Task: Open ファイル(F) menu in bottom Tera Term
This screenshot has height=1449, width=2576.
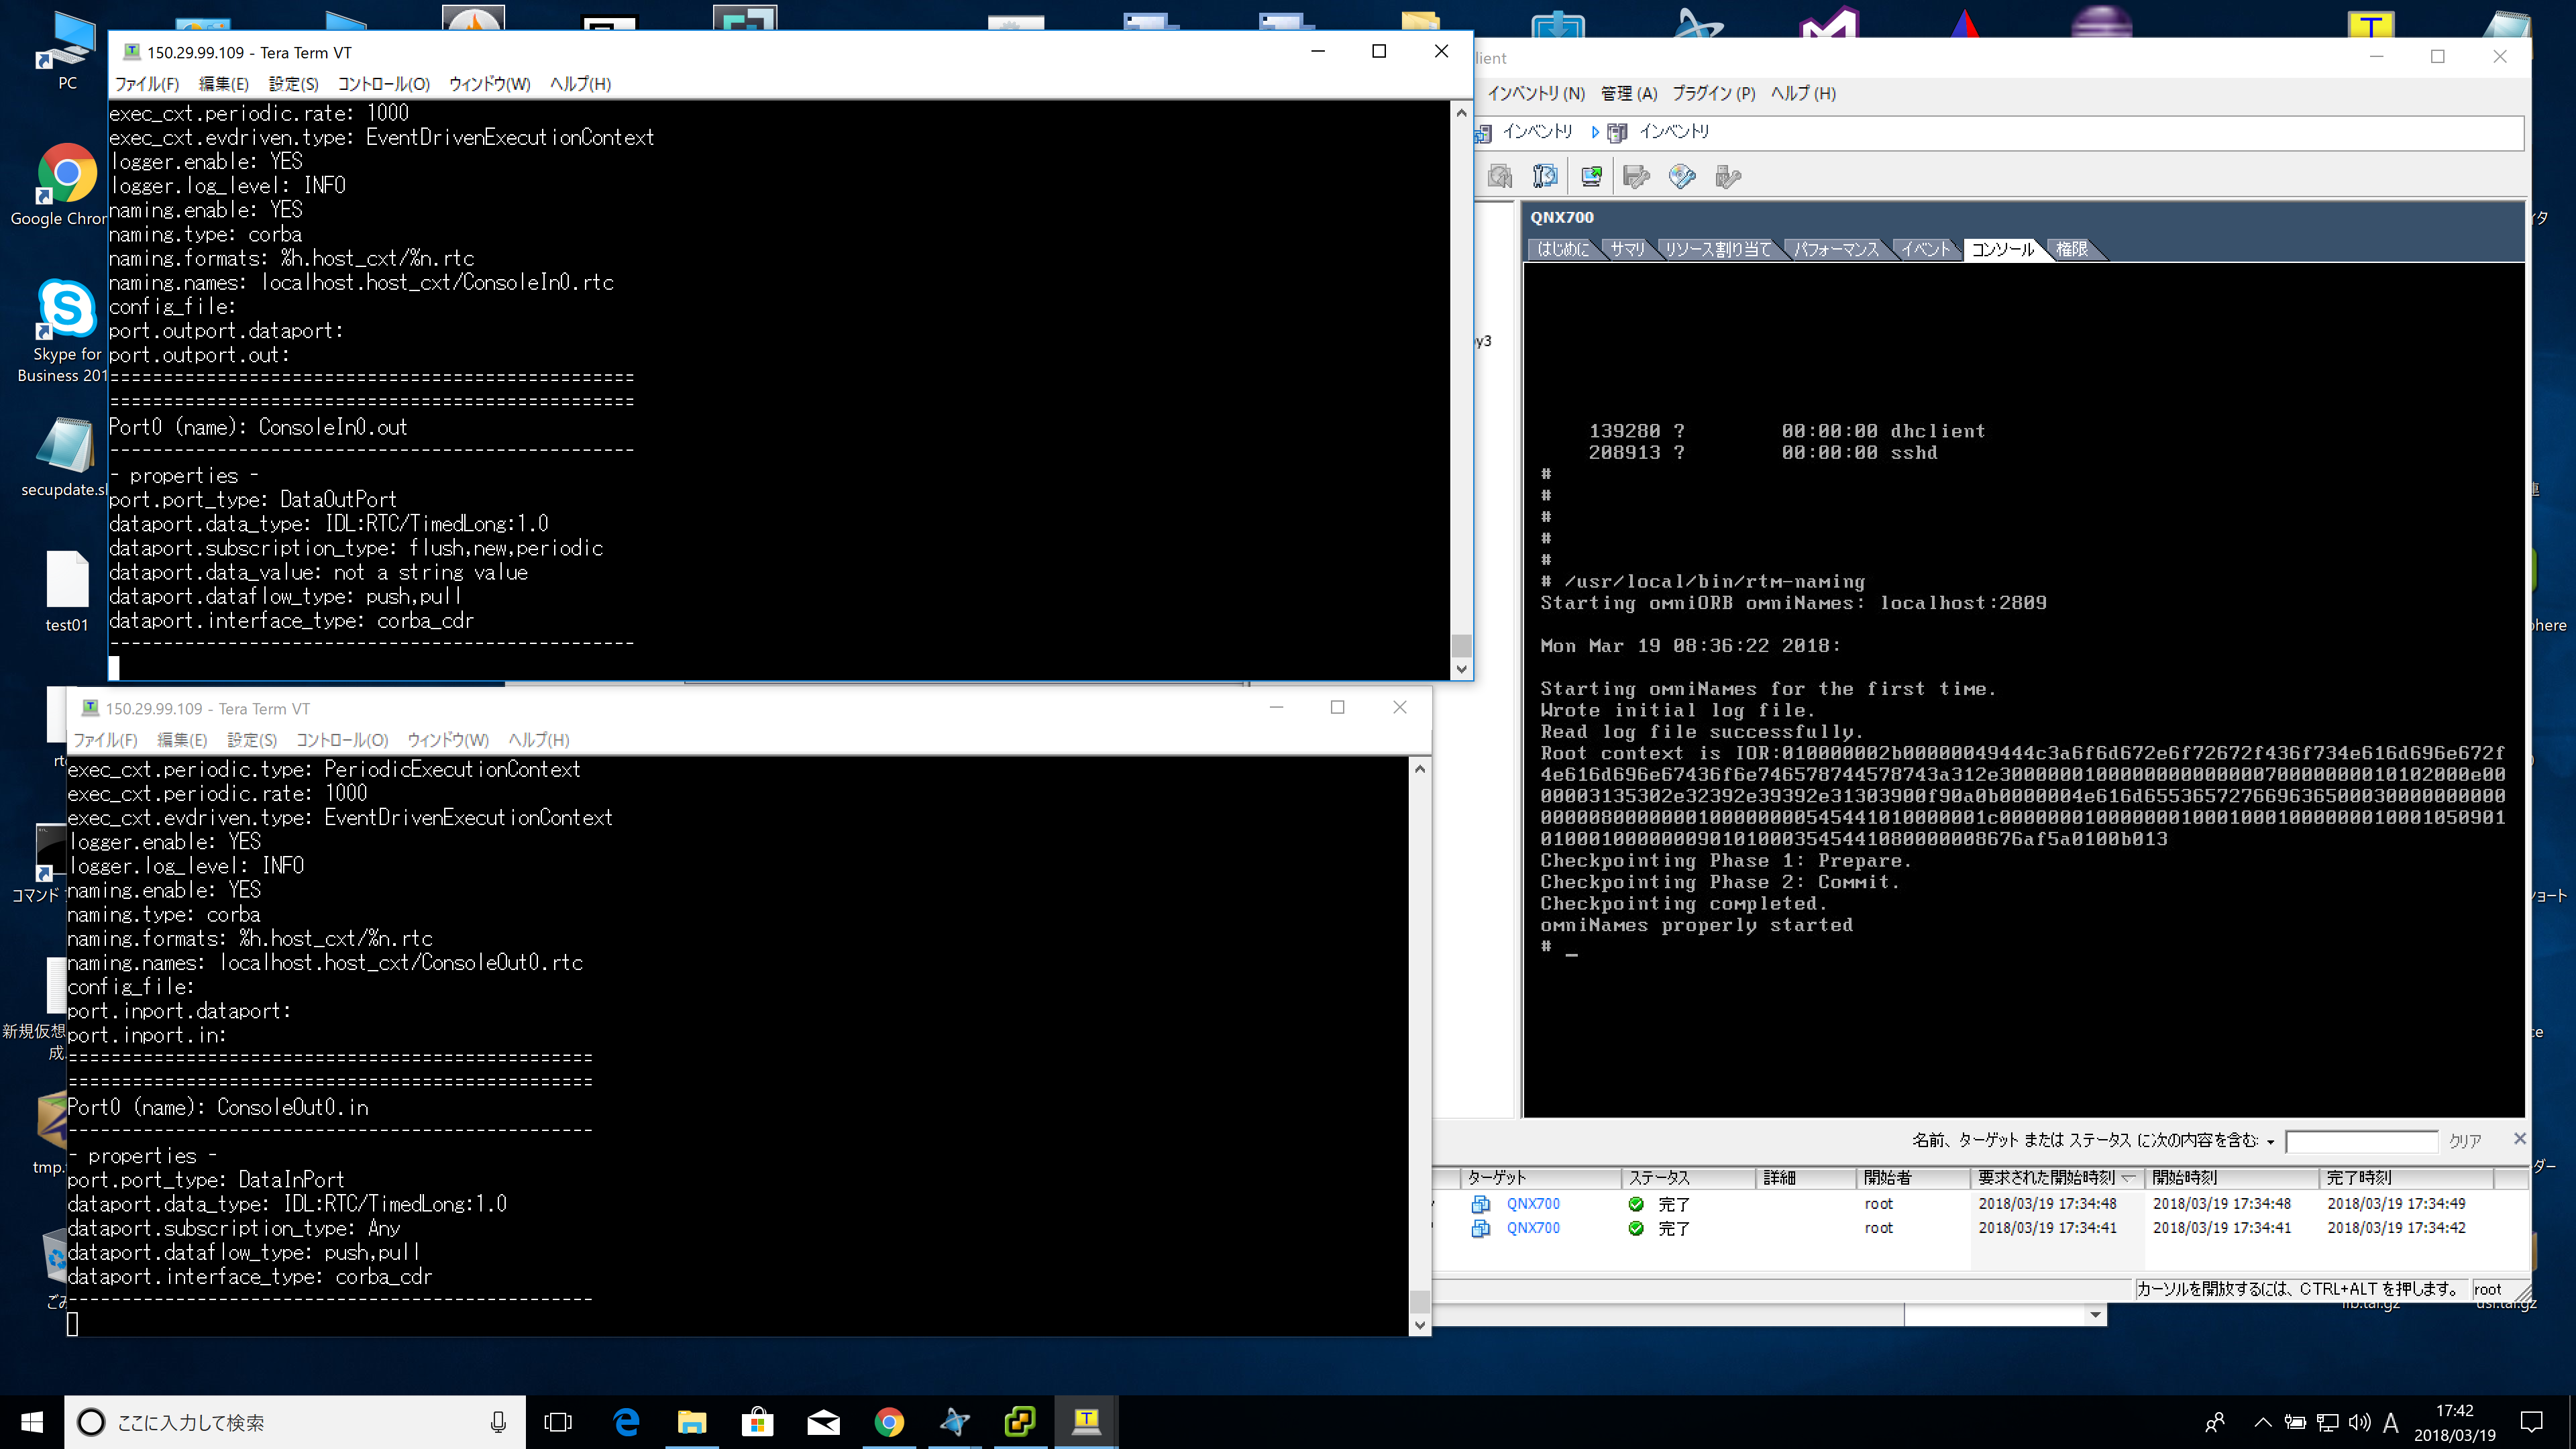Action: 105,740
